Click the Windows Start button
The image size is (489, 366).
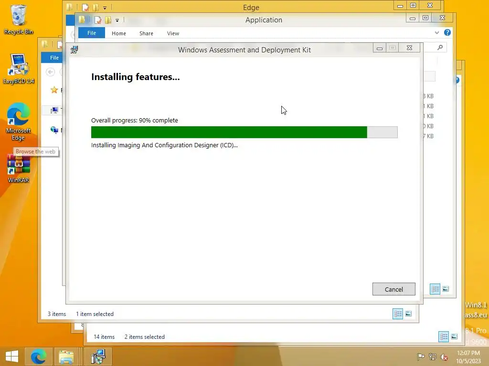tap(12, 356)
